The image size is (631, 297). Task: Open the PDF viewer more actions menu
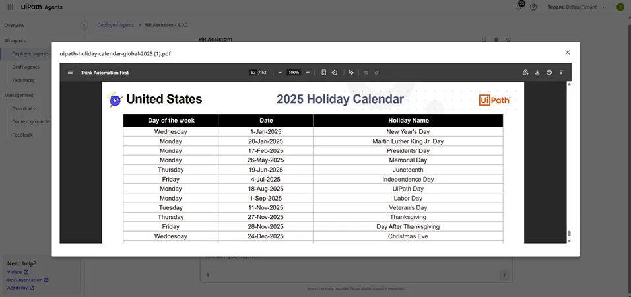click(x=561, y=73)
